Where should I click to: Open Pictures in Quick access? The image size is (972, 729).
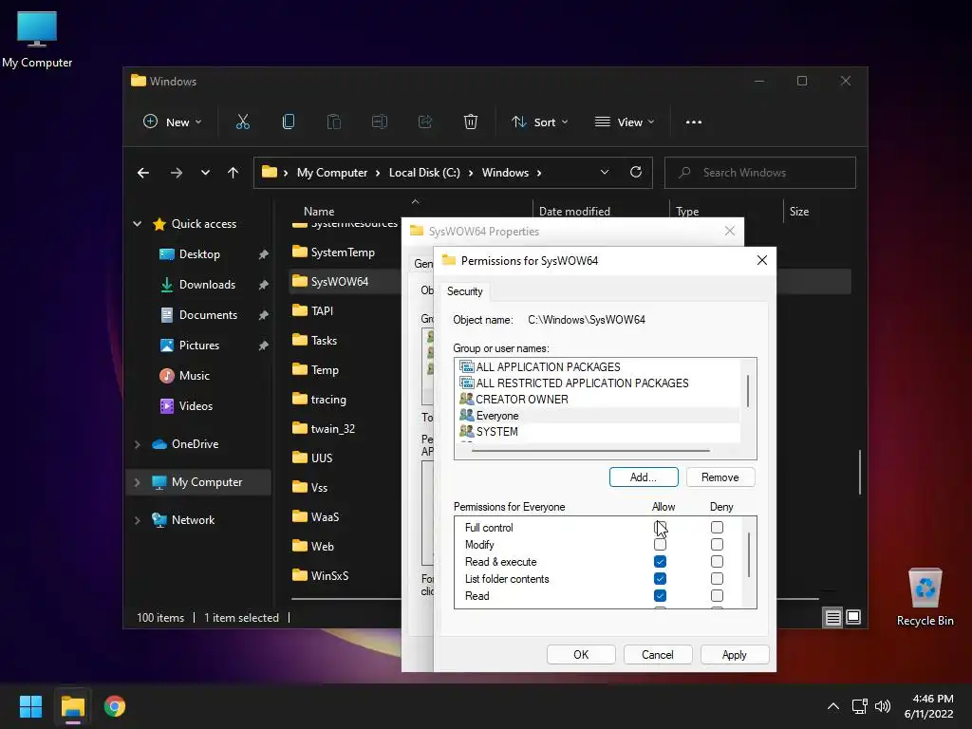click(x=199, y=346)
